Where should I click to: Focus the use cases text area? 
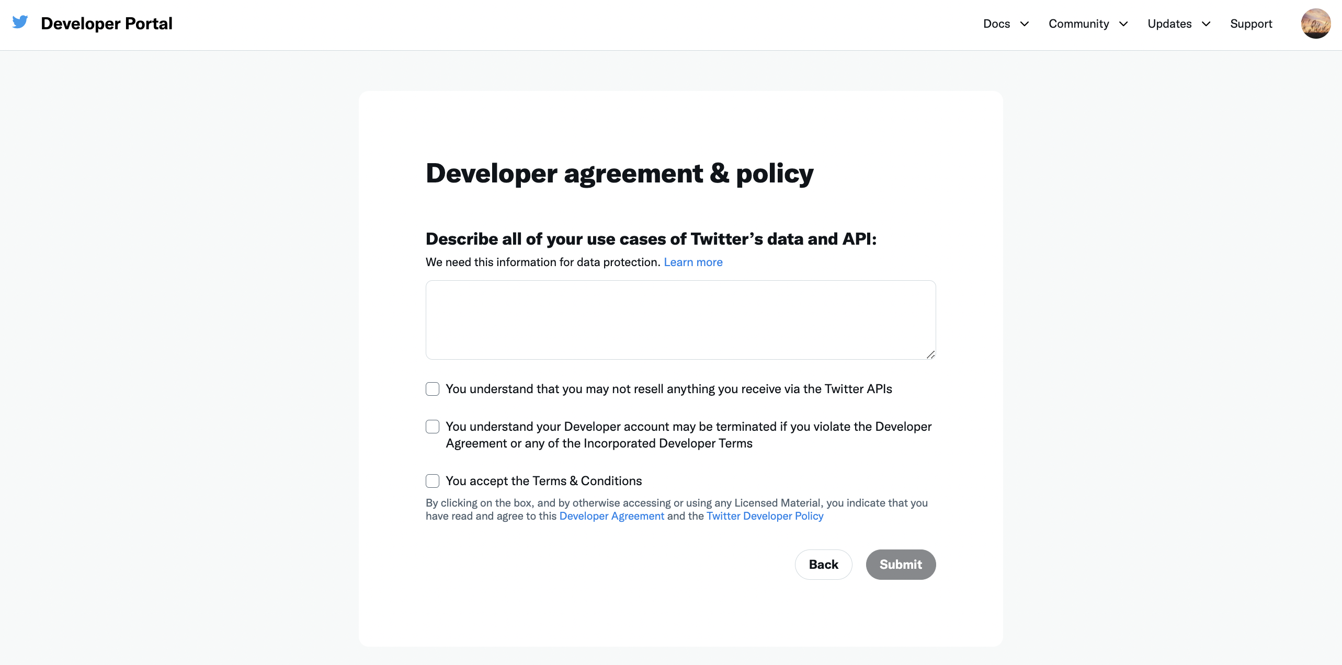click(x=680, y=320)
